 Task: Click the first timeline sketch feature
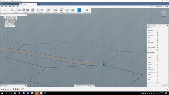click(x=13, y=89)
